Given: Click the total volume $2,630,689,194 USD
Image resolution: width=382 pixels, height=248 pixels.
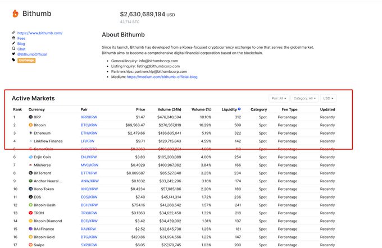Looking at the screenshot, I should pyautogui.click(x=147, y=15).
